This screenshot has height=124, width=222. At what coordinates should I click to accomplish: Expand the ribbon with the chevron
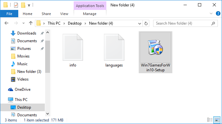211,13
